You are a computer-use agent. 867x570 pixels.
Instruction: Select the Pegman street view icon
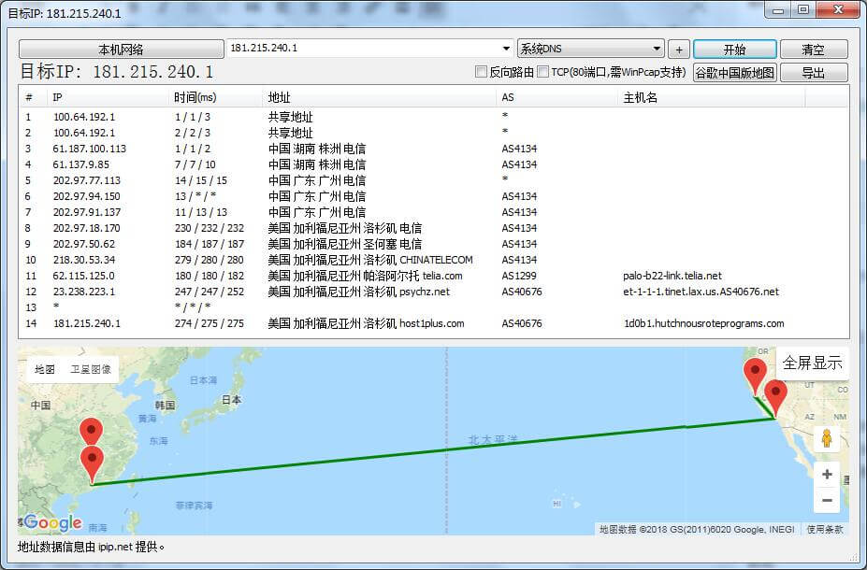coord(827,437)
